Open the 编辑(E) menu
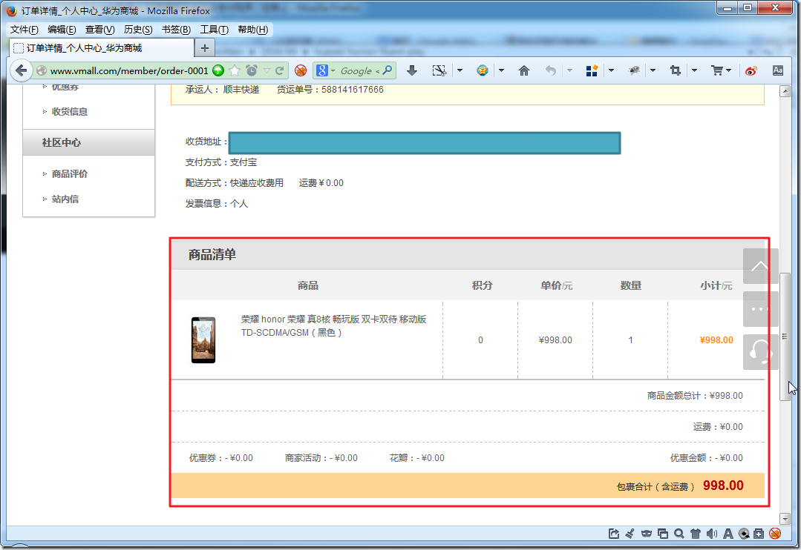 62,30
